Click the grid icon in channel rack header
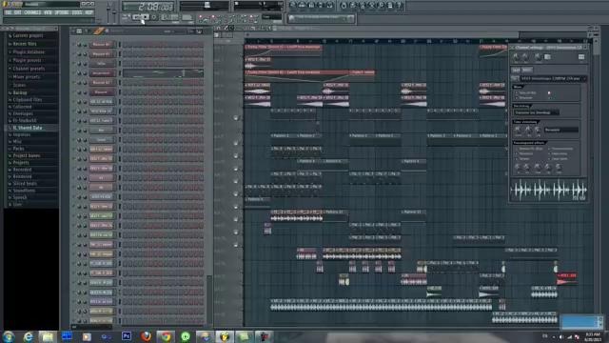The height and width of the screenshot is (343, 609). (x=79, y=31)
